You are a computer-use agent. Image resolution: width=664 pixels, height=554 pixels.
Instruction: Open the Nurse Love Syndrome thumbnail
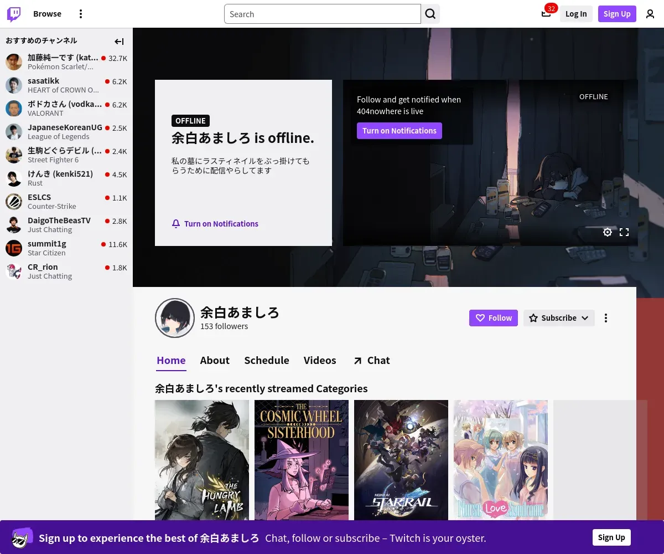point(501,460)
